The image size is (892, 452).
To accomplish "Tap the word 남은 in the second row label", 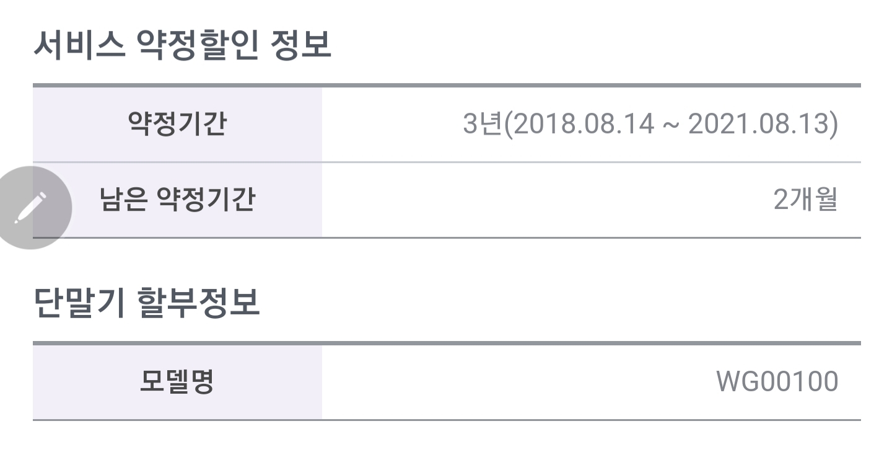I will coord(120,200).
